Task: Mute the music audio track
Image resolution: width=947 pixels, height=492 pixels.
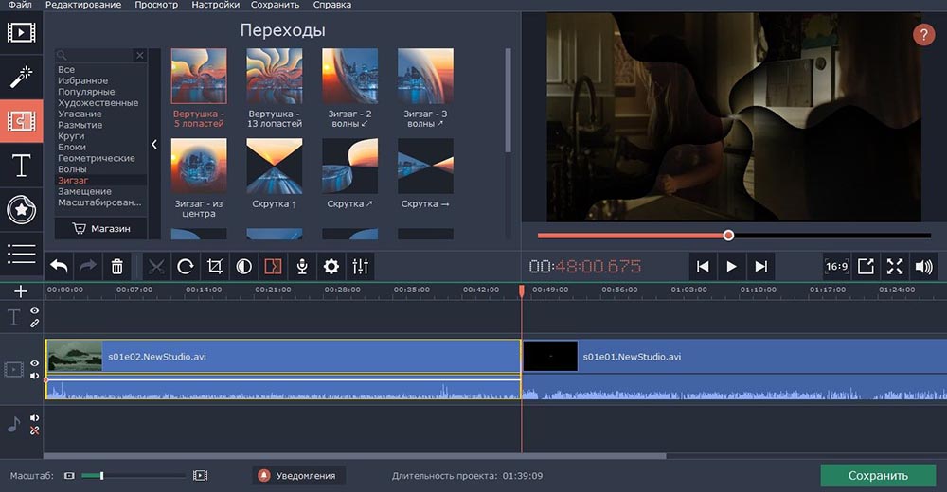Action: pos(35,417)
